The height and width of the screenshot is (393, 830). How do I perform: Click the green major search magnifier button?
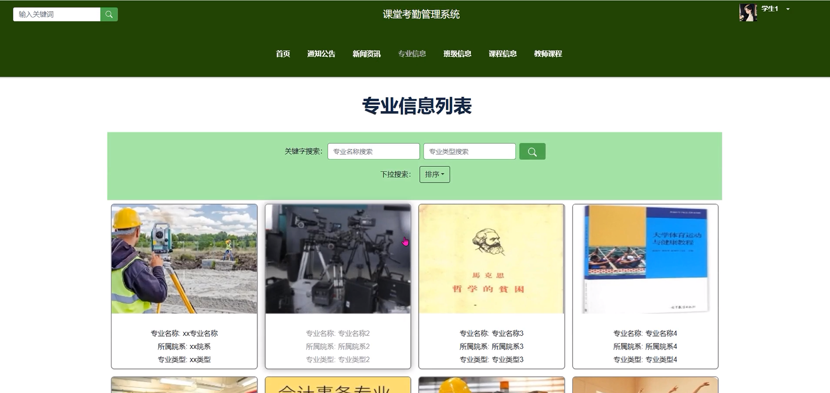(532, 151)
